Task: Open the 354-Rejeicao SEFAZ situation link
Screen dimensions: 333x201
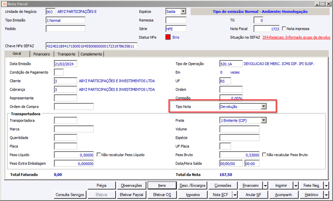Action: [296, 37]
